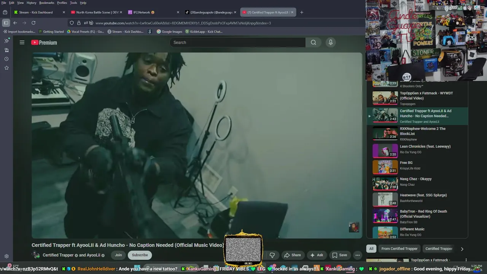The image size is (487, 274).
Task: Save video to playlist with Save button
Action: [x=339, y=255]
